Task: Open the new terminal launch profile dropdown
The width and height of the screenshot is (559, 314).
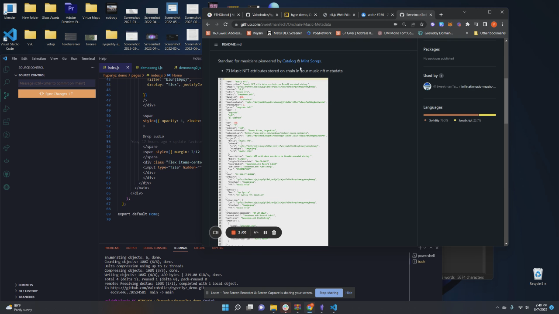Action: coord(425,248)
